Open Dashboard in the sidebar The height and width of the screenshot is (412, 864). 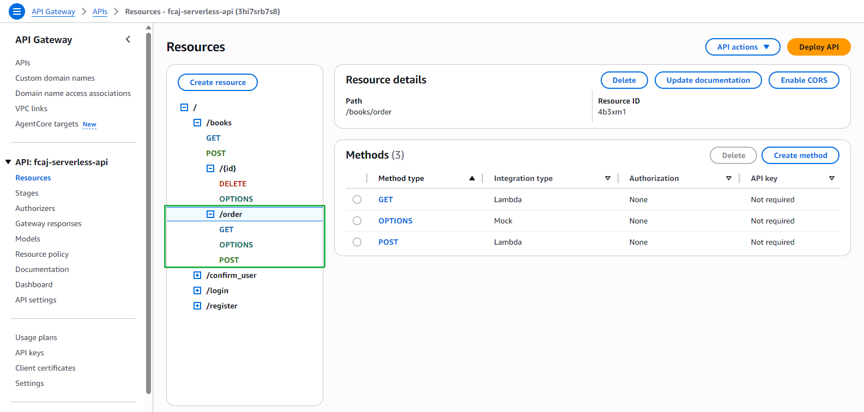(x=34, y=284)
